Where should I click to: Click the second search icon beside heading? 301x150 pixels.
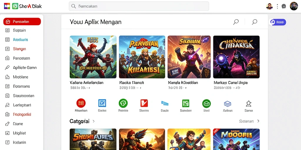coord(254,22)
